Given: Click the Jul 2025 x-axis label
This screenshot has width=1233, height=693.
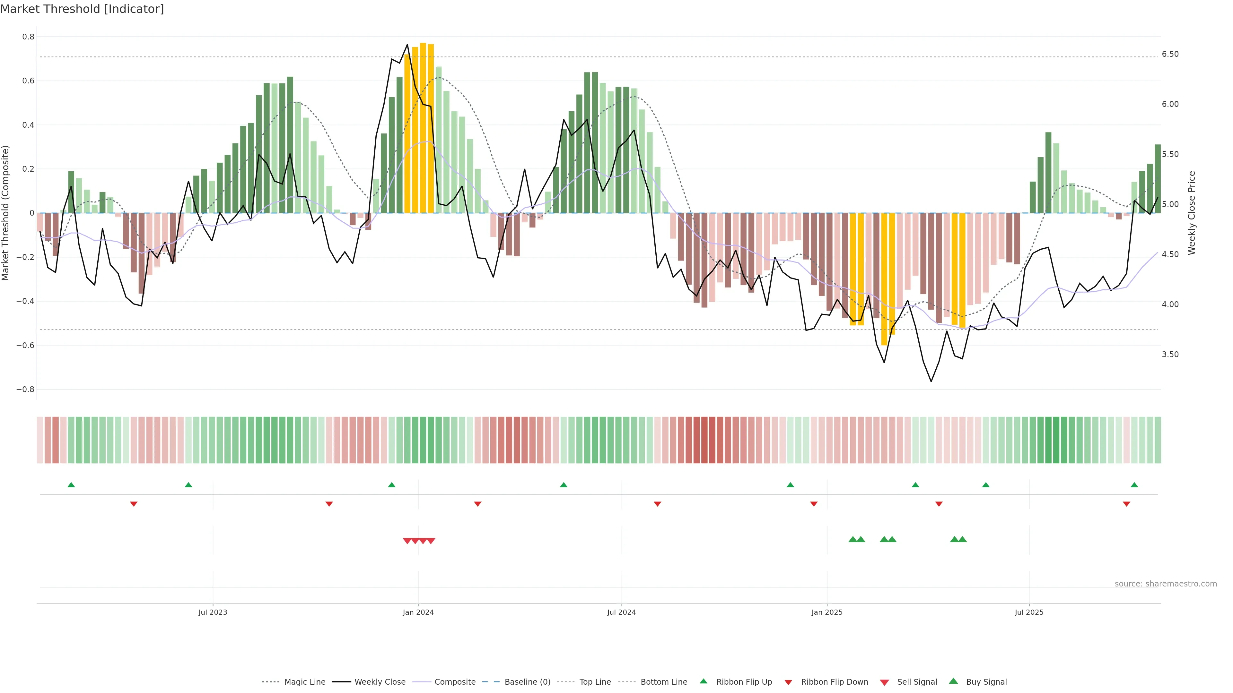Looking at the screenshot, I should (1028, 612).
